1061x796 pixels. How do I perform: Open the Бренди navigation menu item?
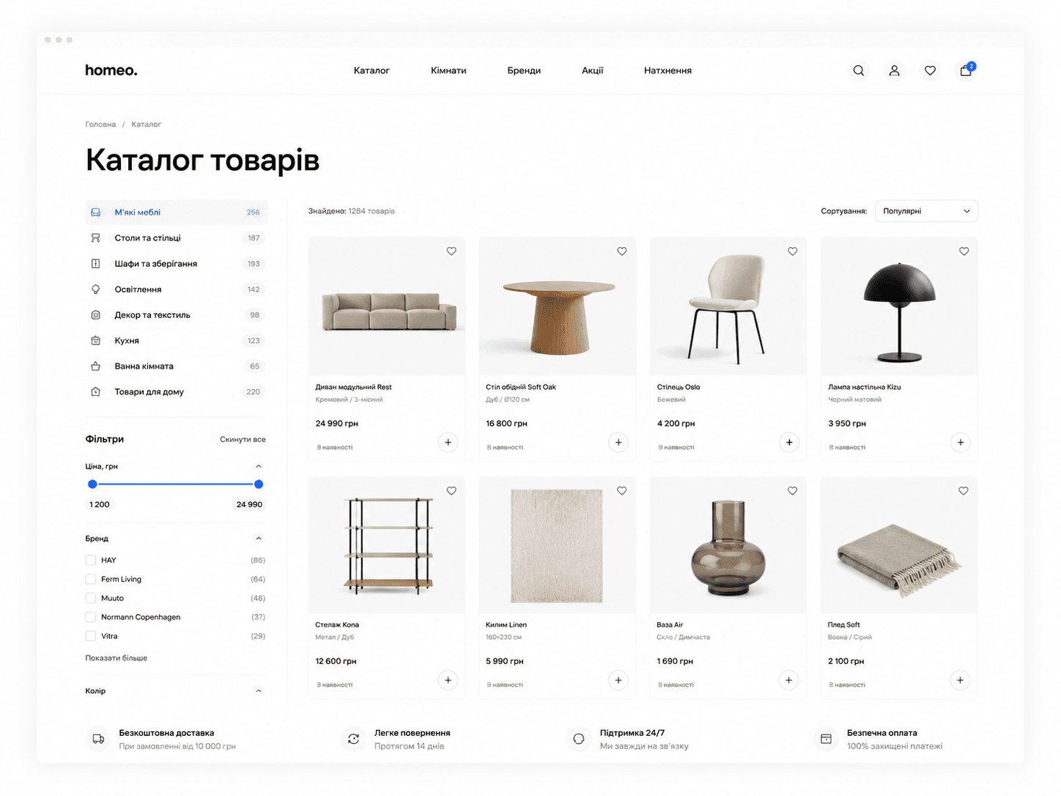click(524, 70)
